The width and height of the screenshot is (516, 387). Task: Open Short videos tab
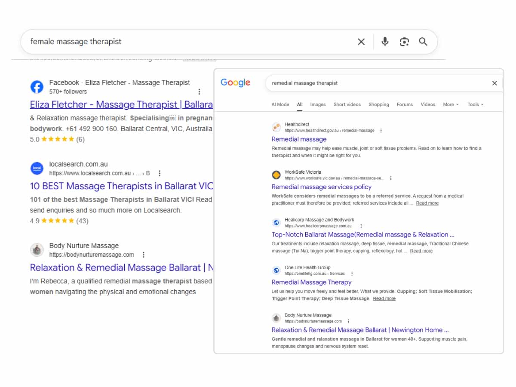point(347,104)
